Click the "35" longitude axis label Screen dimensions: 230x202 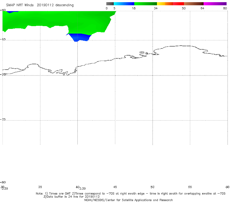[40, 187]
